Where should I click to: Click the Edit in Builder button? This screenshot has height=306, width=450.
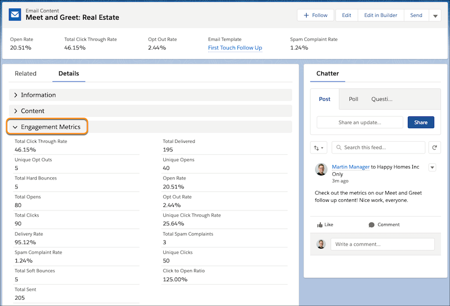tap(381, 15)
